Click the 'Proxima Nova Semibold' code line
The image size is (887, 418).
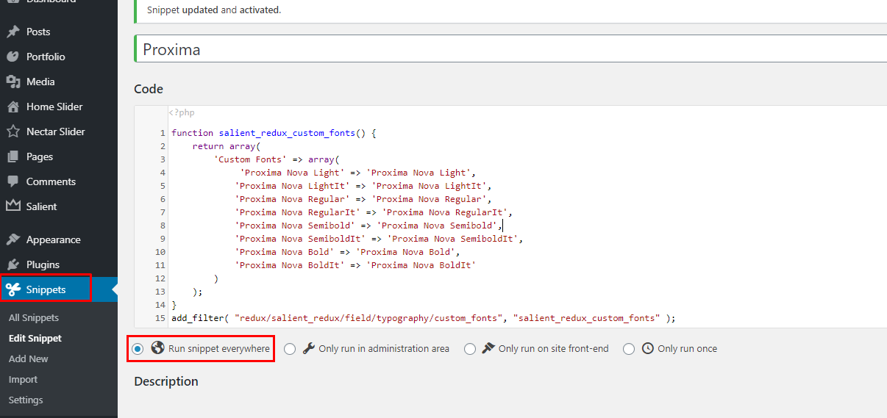(x=368, y=226)
